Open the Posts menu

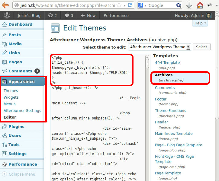pyautogui.click(x=15, y=35)
